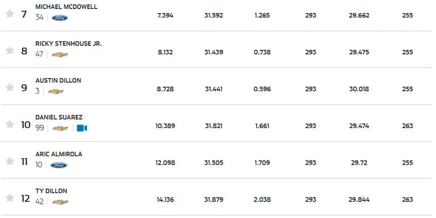Click Chevrolet logo beside Daniel Suarez's number 99
The height and width of the screenshot is (218, 436).
60,128
